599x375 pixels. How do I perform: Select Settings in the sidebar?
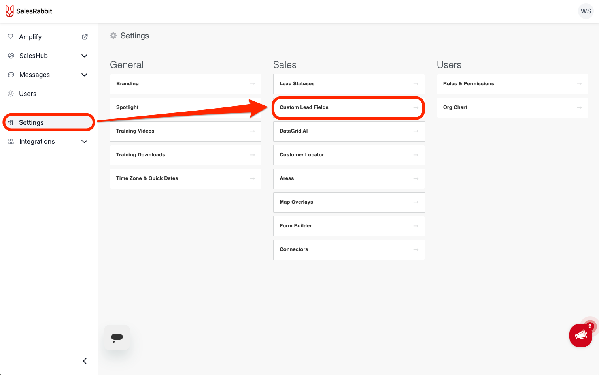pyautogui.click(x=48, y=122)
